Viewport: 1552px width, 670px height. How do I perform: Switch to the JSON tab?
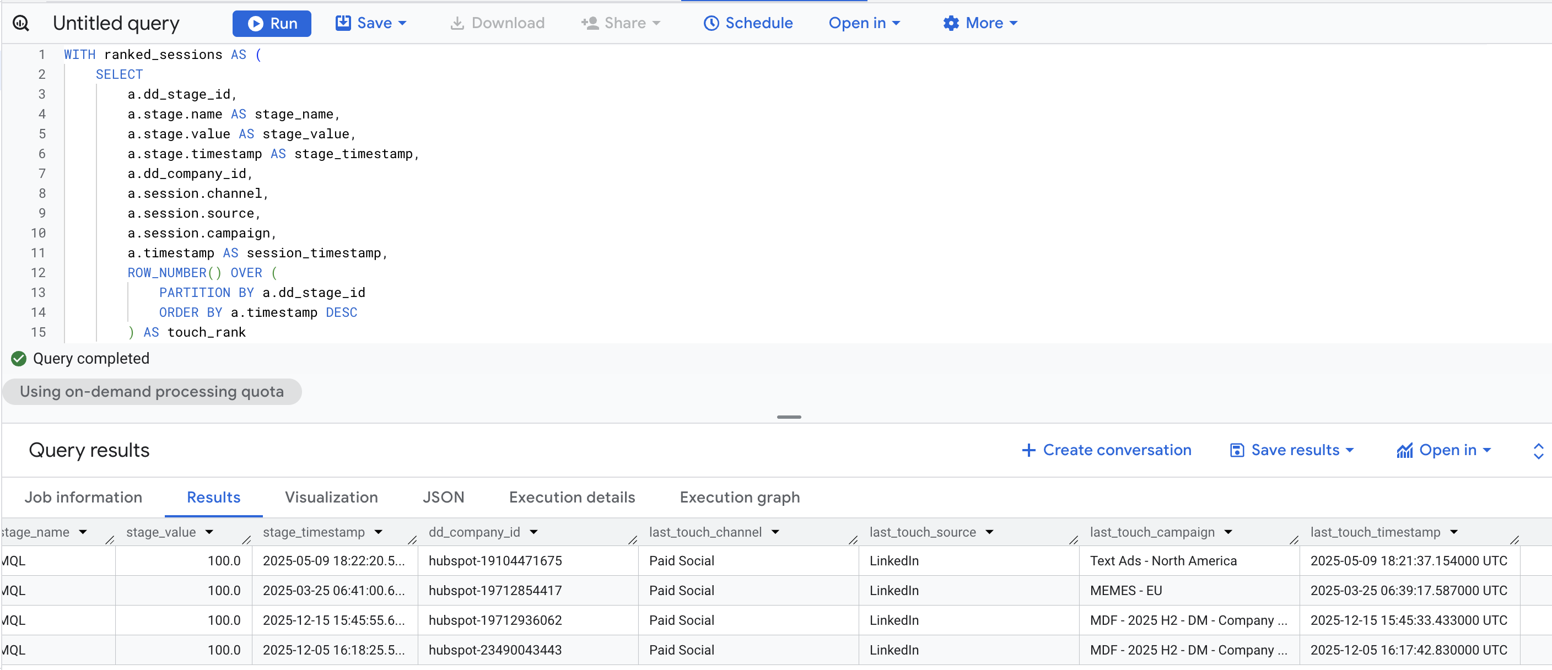click(x=444, y=497)
